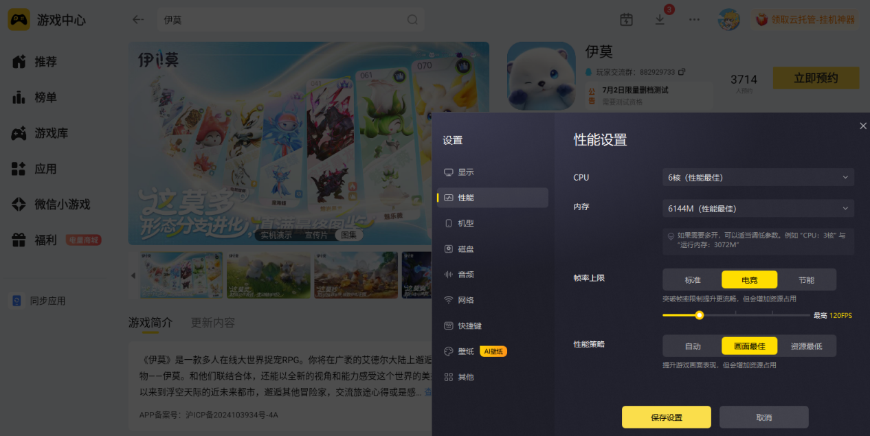Click the user avatar in header

pos(728,20)
